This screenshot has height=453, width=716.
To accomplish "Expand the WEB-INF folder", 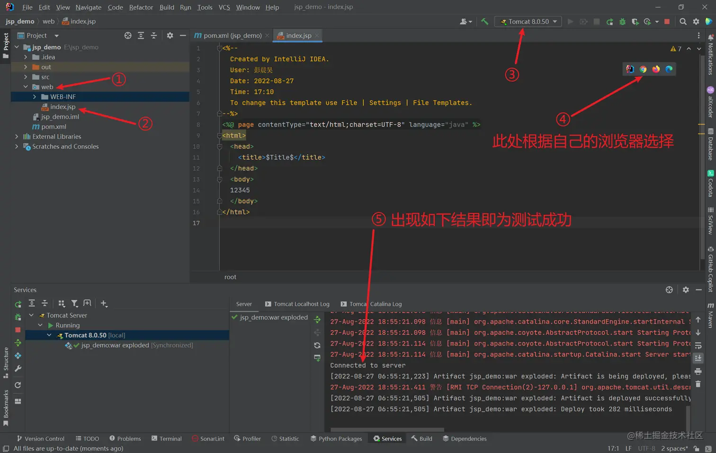I will pos(35,97).
